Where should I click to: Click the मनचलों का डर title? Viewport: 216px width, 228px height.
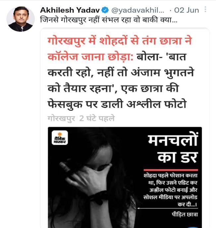[173, 148]
